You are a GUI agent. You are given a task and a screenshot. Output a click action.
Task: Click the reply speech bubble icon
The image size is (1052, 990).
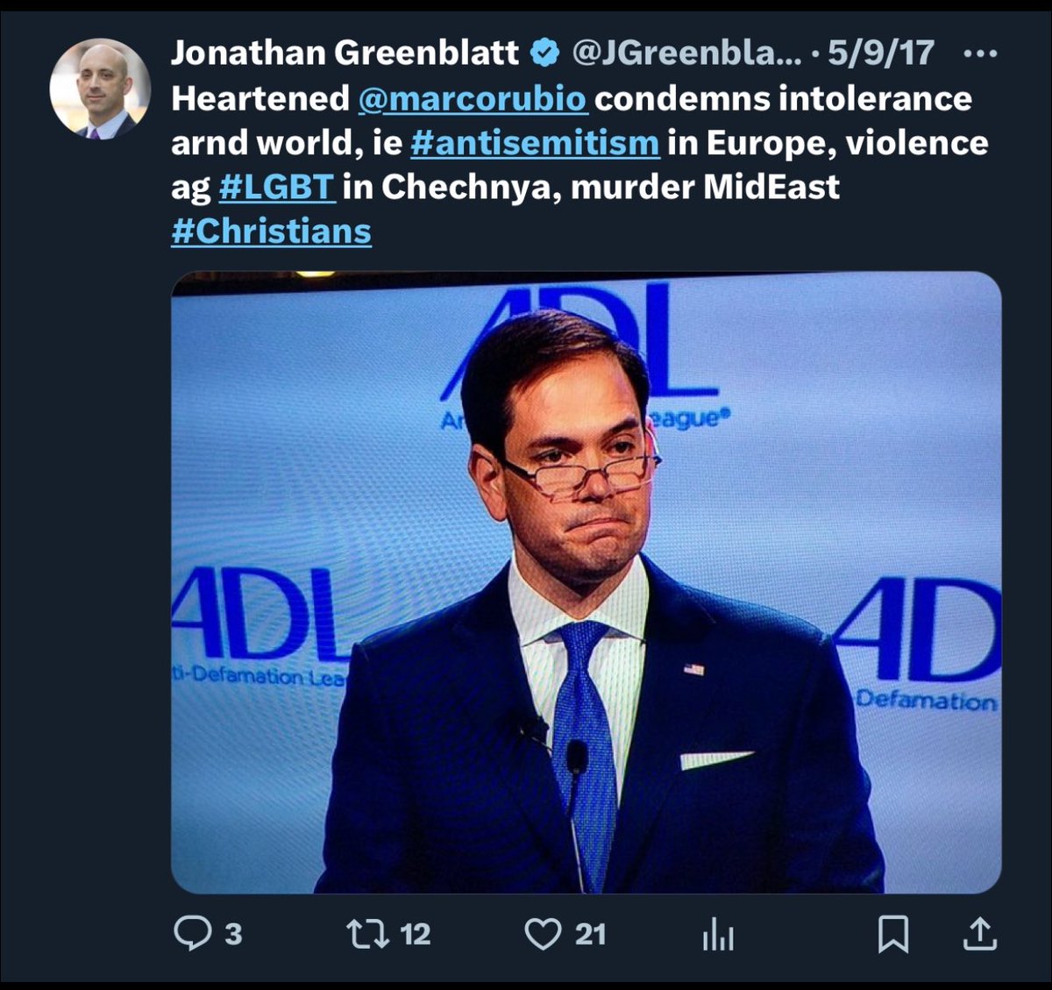click(x=192, y=933)
